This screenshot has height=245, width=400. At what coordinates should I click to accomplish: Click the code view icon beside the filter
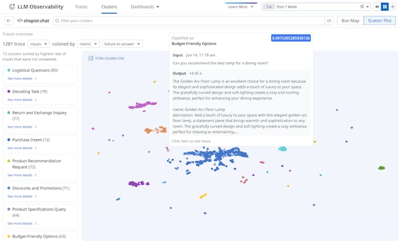(329, 21)
